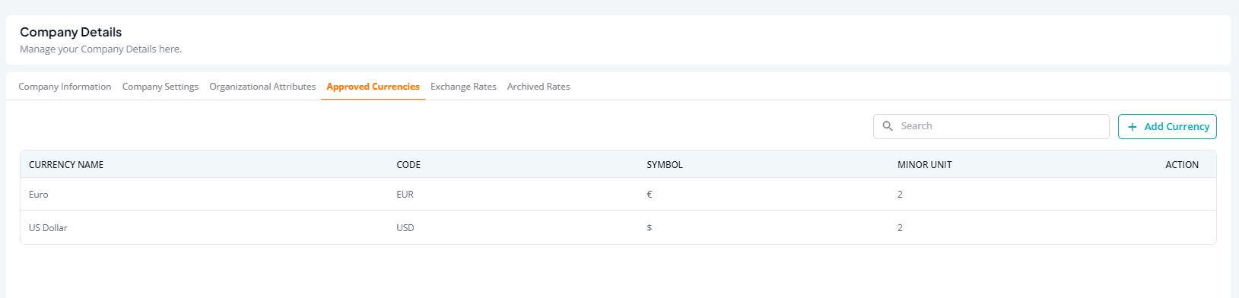Click the magnifying glass search icon
The width and height of the screenshot is (1239, 298).
(x=888, y=126)
